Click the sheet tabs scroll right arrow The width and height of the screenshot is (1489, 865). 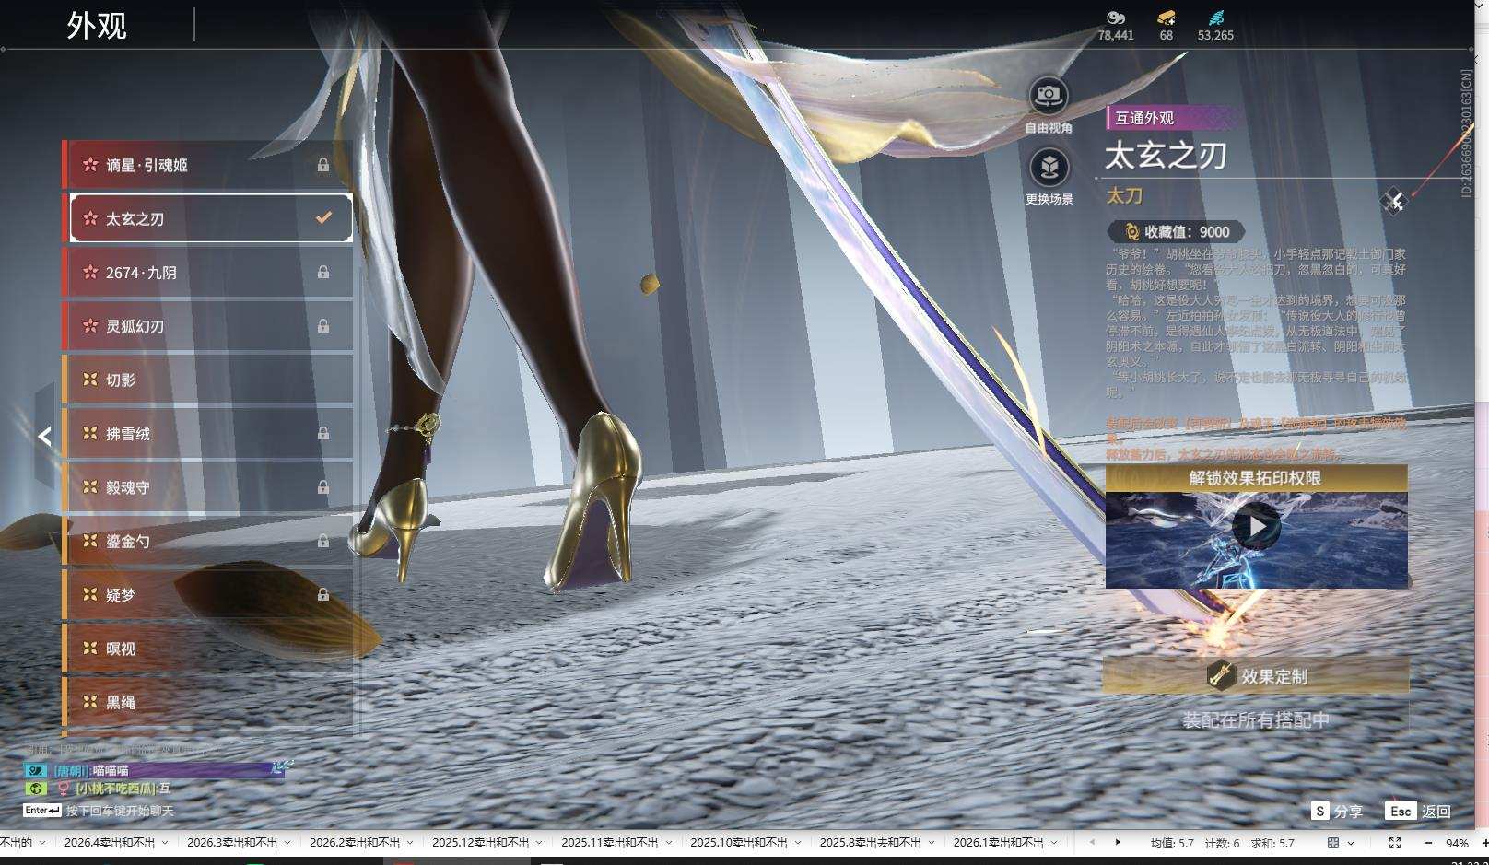[x=1118, y=842]
